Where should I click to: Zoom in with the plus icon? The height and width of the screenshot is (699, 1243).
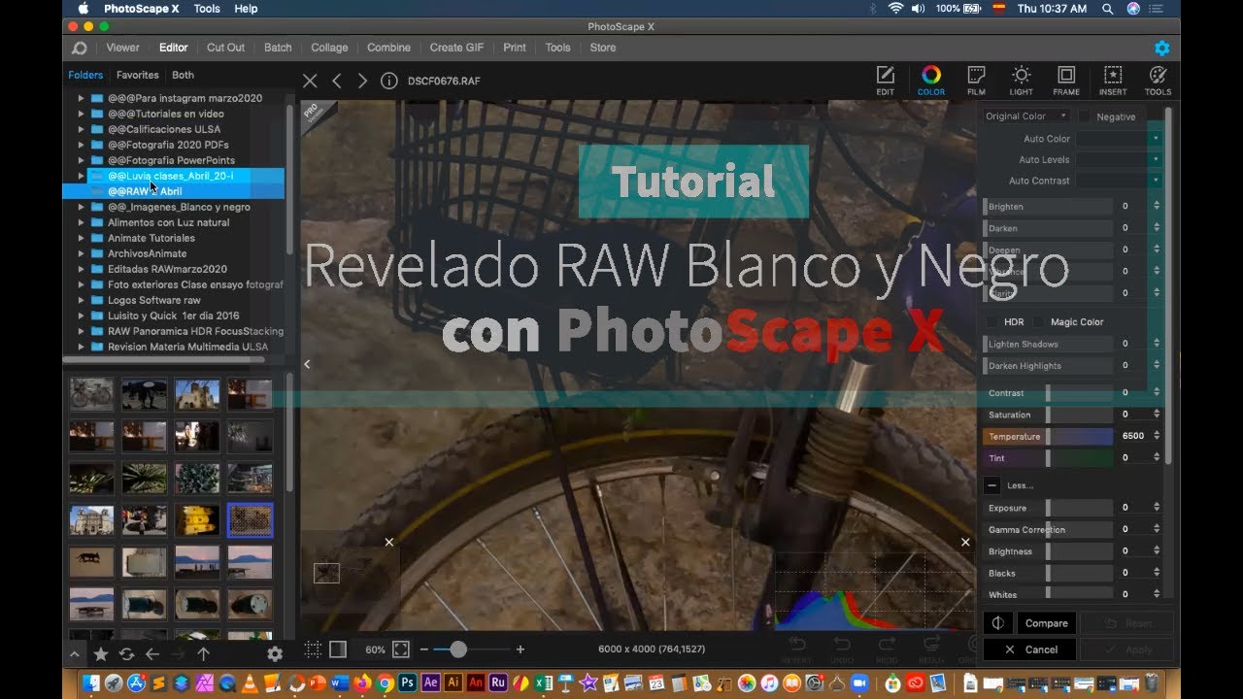click(x=521, y=649)
